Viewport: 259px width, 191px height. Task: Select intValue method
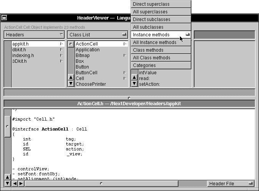click(x=165, y=72)
